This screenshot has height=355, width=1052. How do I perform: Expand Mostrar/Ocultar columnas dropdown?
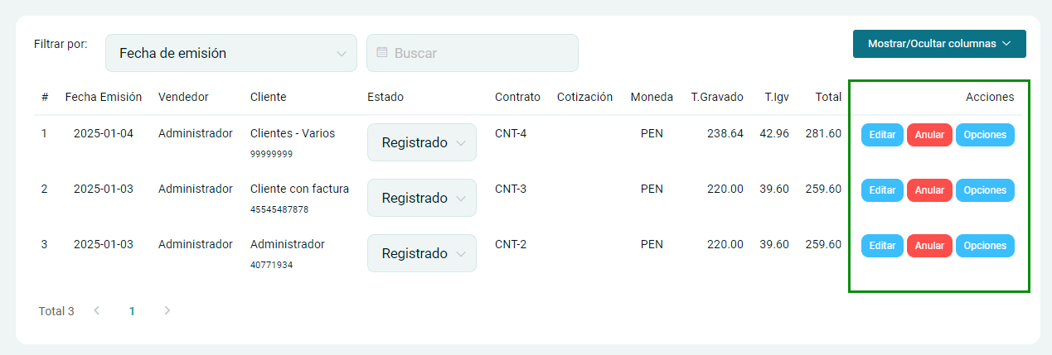pyautogui.click(x=939, y=44)
